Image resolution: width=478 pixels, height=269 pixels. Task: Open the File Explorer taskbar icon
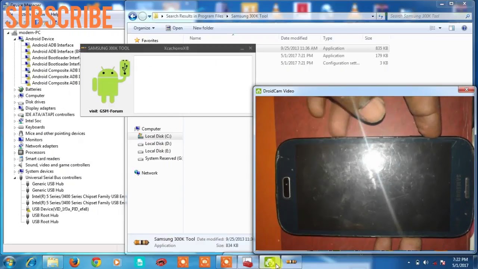coord(53,262)
